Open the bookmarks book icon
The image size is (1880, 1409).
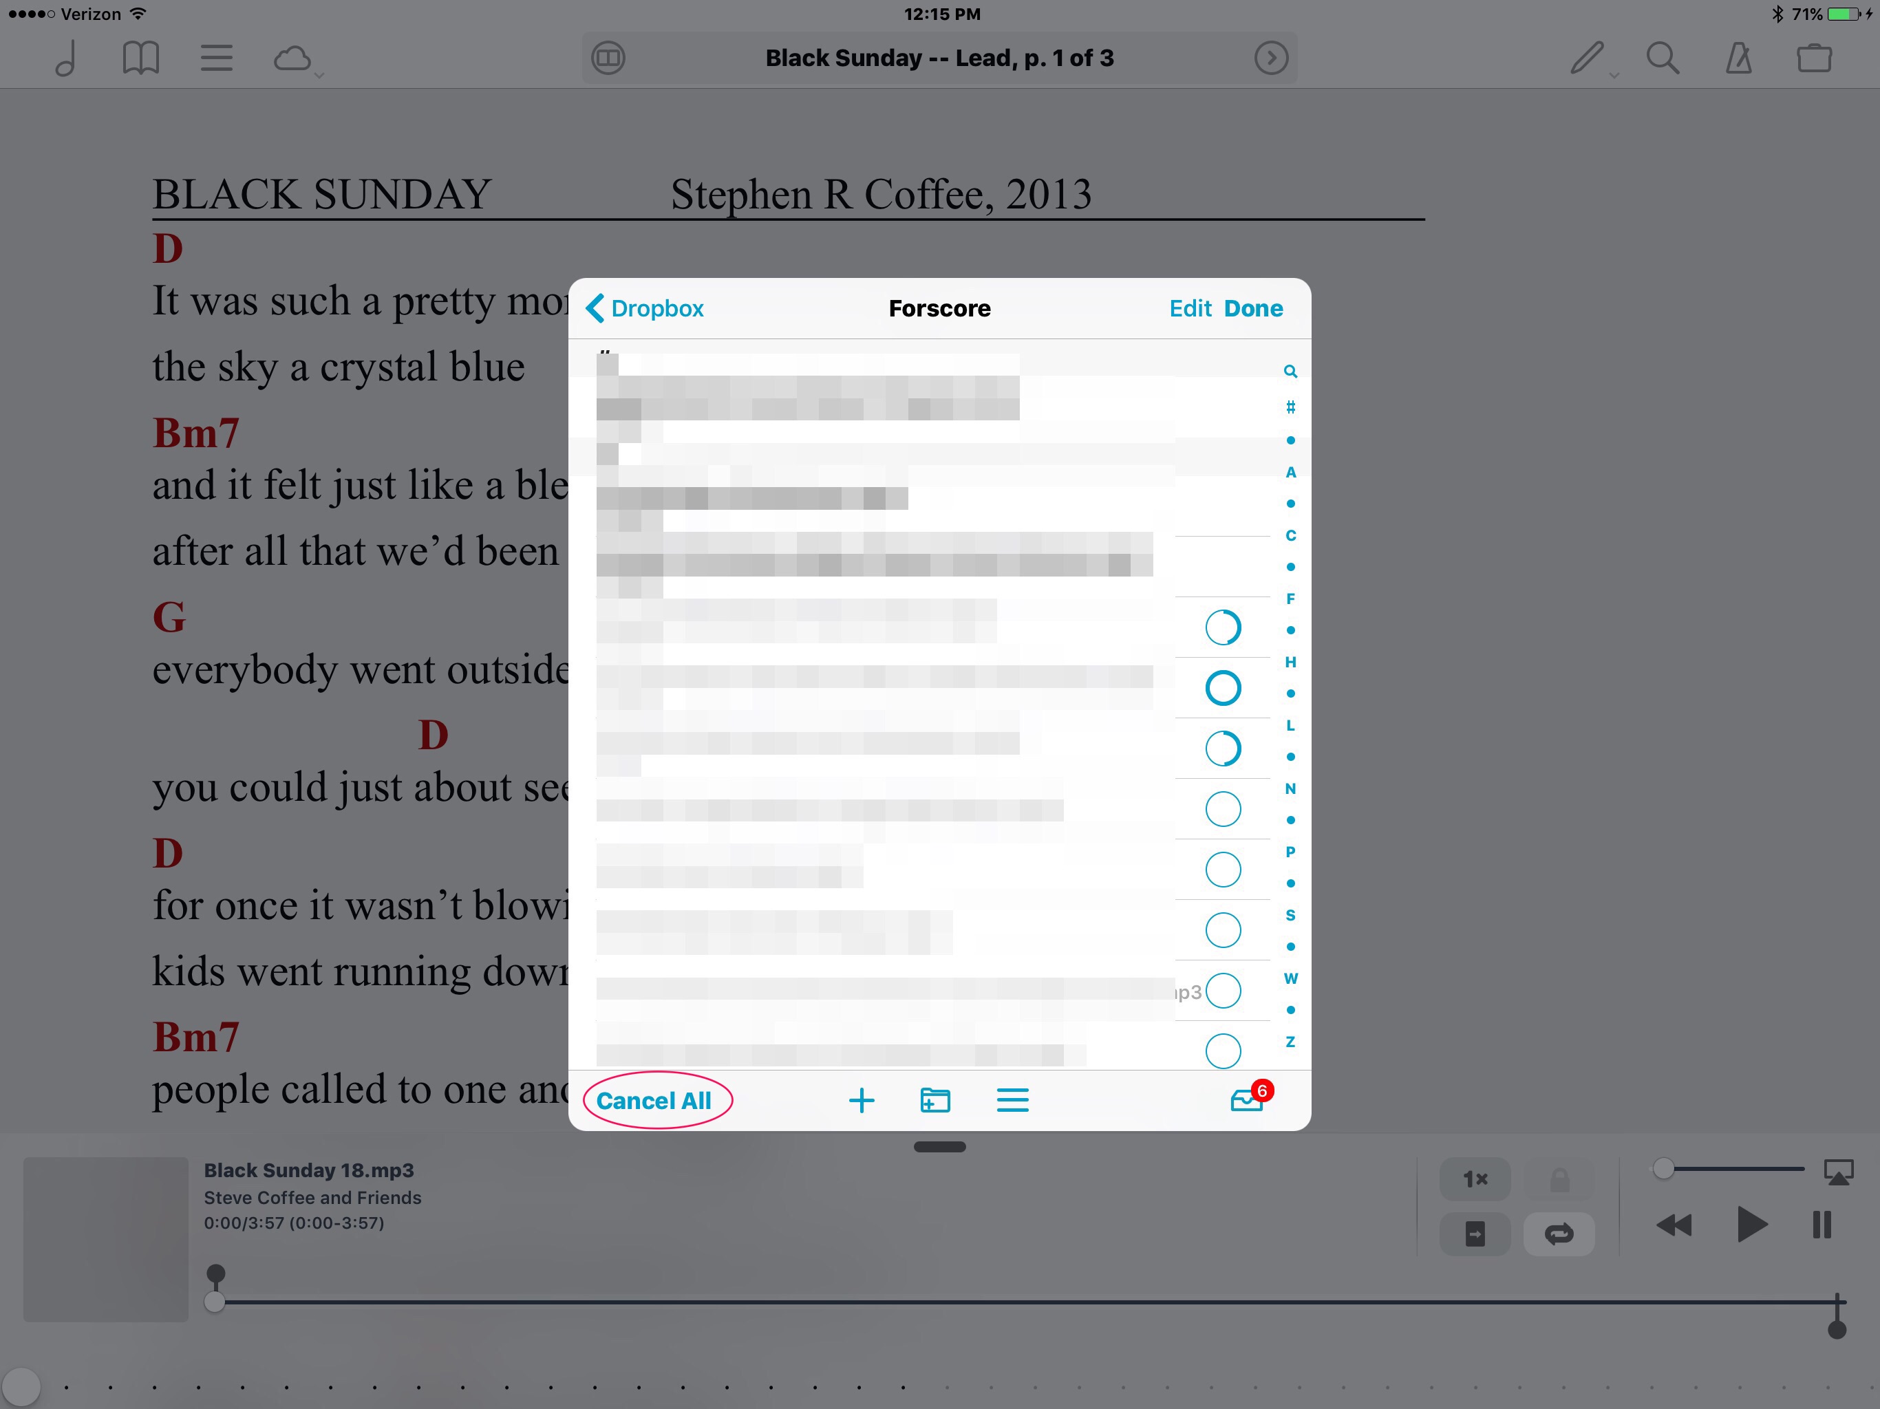[x=140, y=58]
